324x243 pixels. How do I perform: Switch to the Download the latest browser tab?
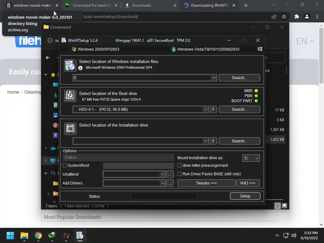pos(92,5)
